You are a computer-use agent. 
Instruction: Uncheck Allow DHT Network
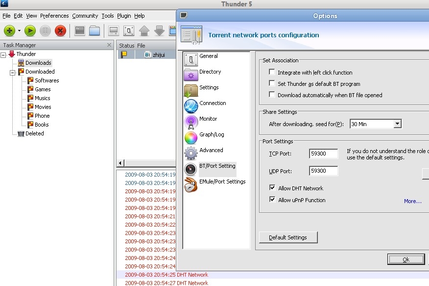pos(272,188)
